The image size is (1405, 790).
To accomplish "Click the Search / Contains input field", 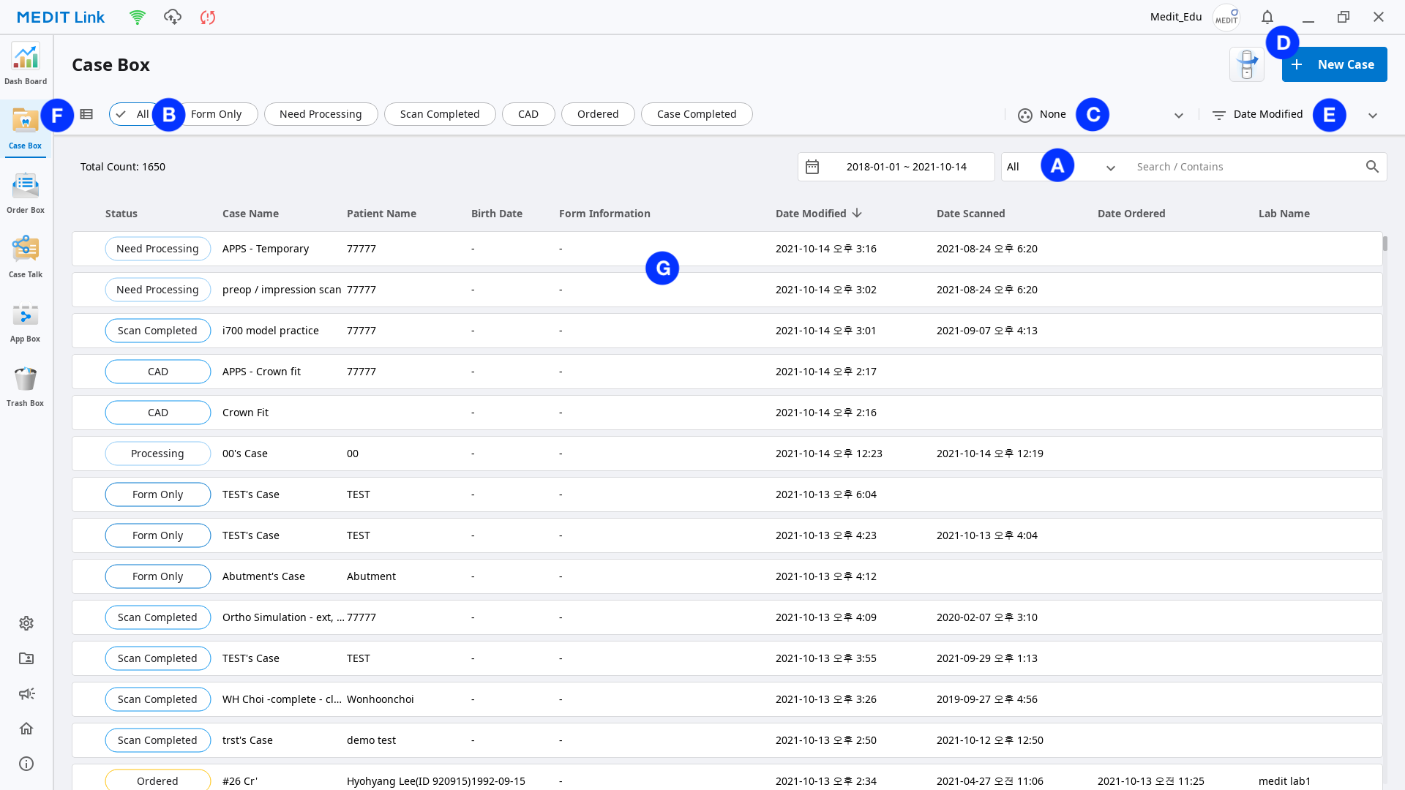I will click(1244, 167).
